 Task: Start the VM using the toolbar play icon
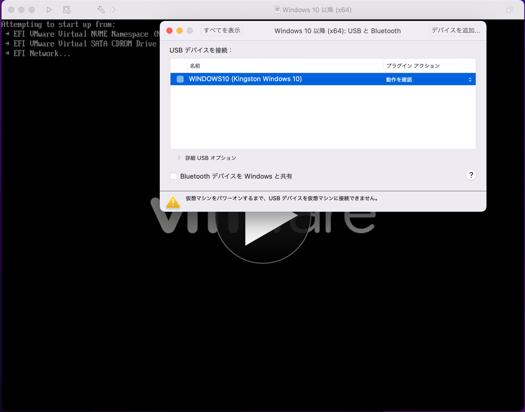click(x=49, y=10)
